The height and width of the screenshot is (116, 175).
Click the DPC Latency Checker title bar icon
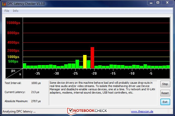[4, 4]
